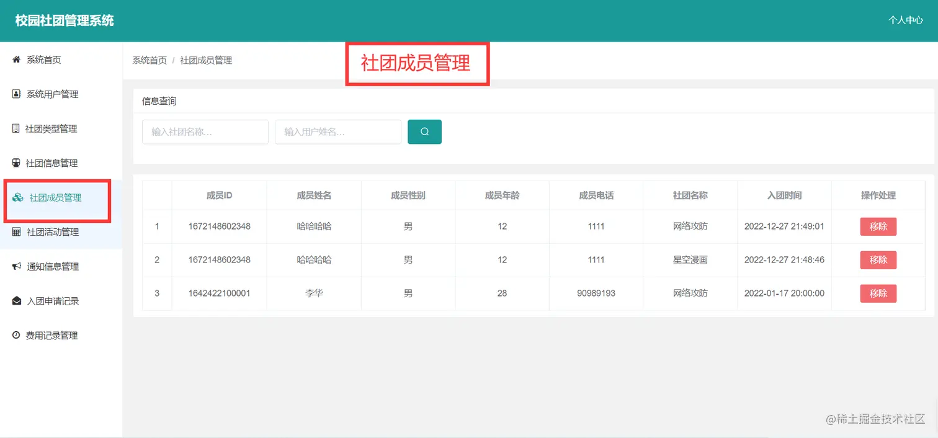The width and height of the screenshot is (938, 438).
Task: Click the envelope icon beside 入团申请记录
Action: pos(17,301)
